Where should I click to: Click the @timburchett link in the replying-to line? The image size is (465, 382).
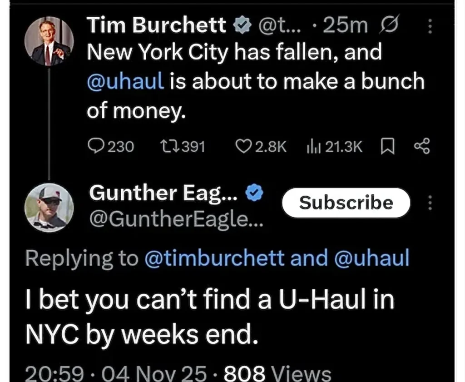pos(214,258)
